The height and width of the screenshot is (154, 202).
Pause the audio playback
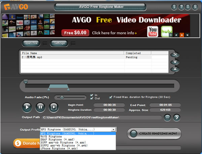[x=40, y=107]
